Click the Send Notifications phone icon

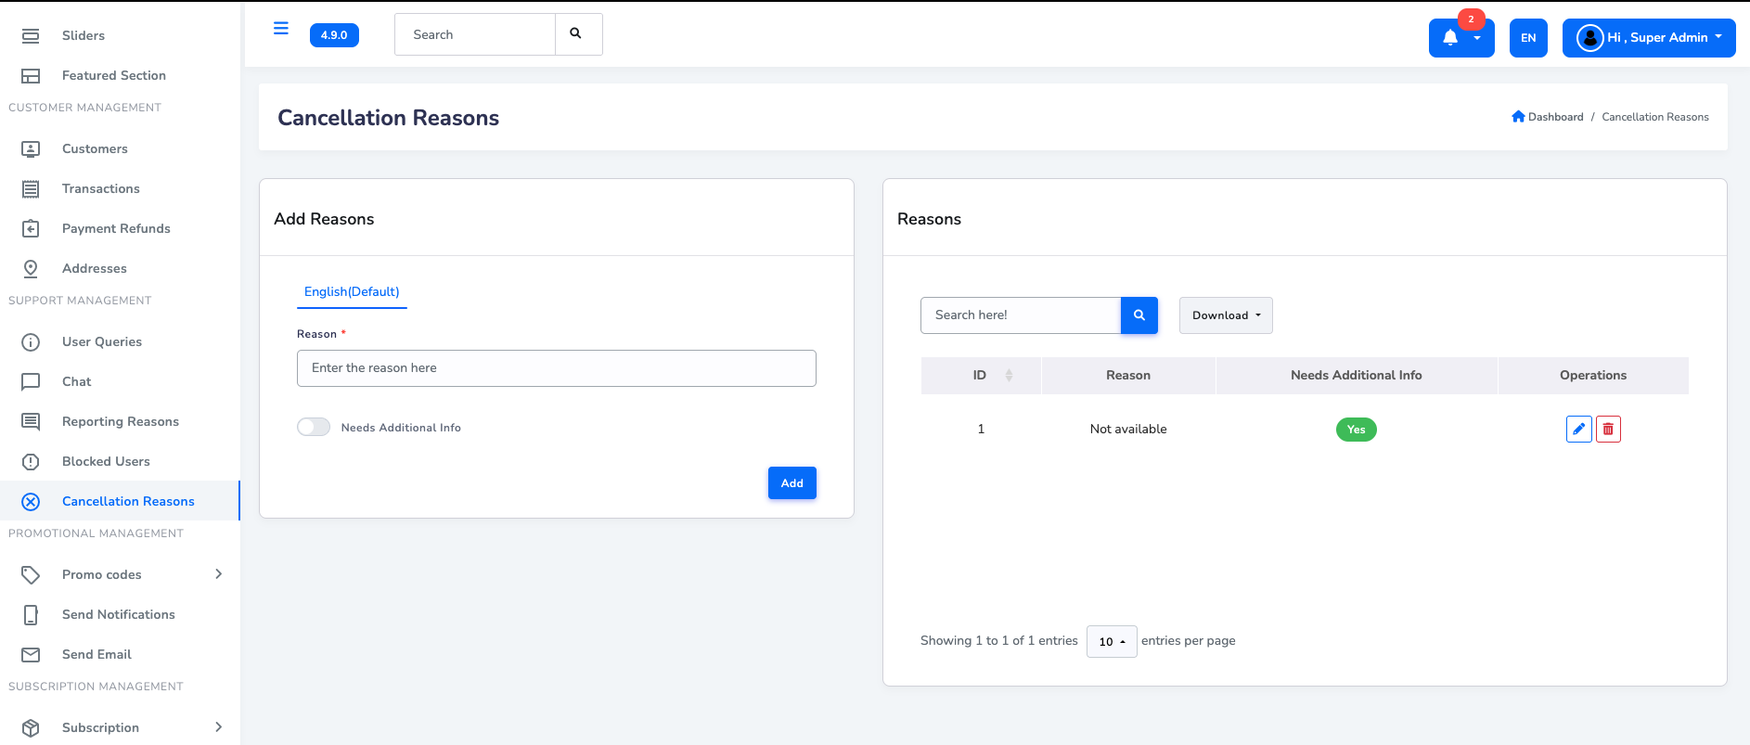[x=31, y=615]
